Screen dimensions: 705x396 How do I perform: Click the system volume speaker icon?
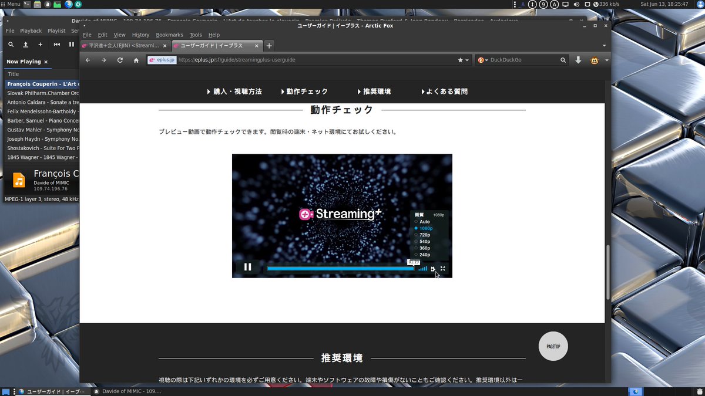pos(576,4)
